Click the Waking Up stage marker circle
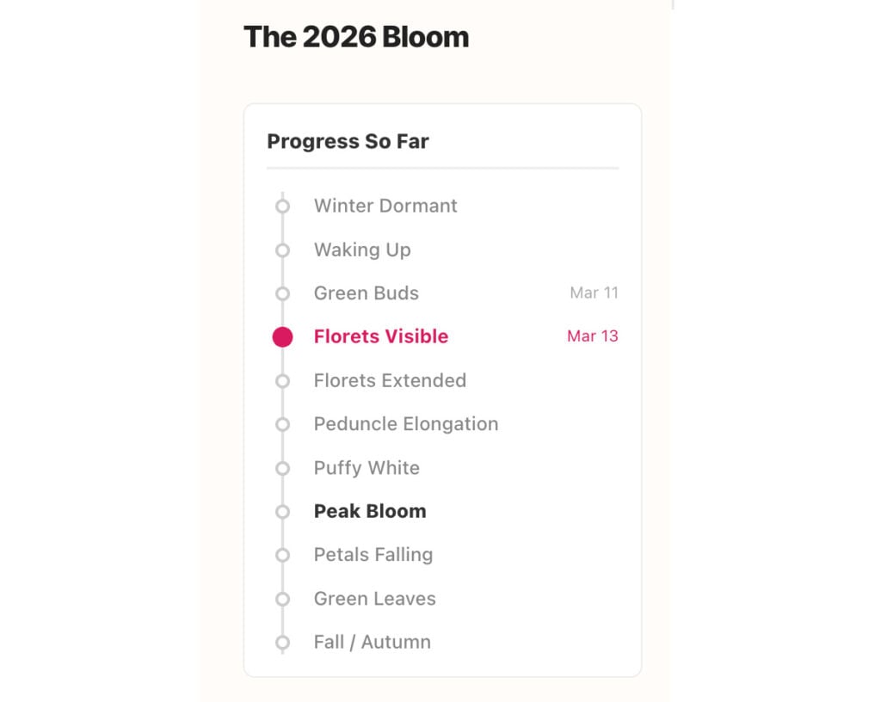Viewport: 881px width, 702px height. tap(282, 249)
